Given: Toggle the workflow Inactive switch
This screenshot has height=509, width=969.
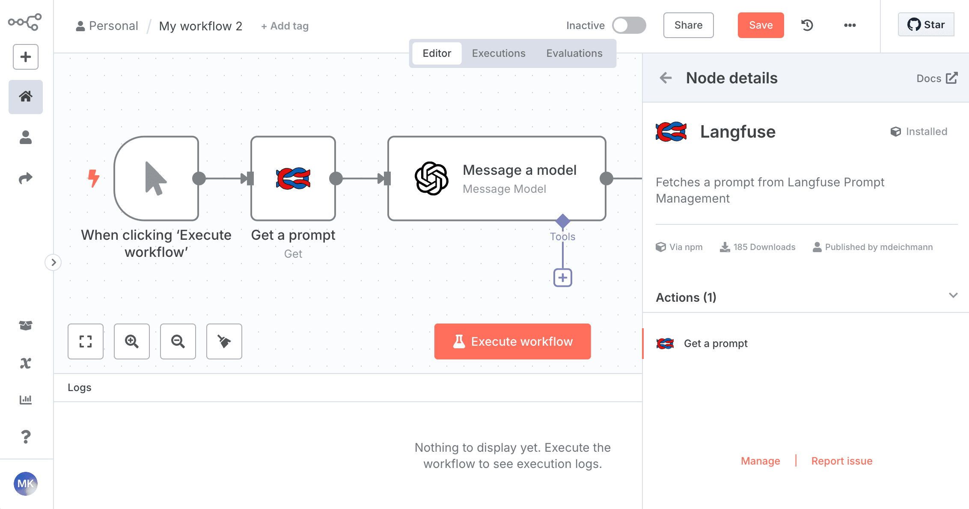Looking at the screenshot, I should coord(629,25).
